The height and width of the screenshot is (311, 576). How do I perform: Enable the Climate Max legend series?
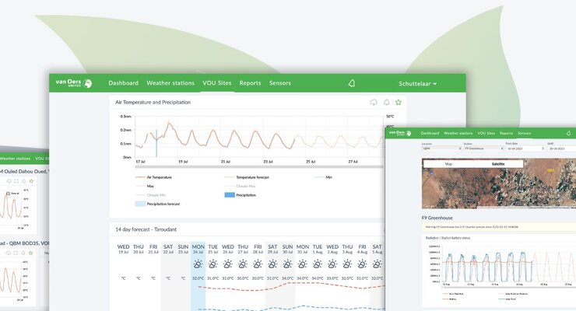[240, 186]
